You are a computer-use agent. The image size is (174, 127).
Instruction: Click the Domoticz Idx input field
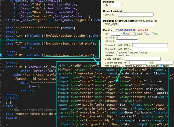[116, 5]
